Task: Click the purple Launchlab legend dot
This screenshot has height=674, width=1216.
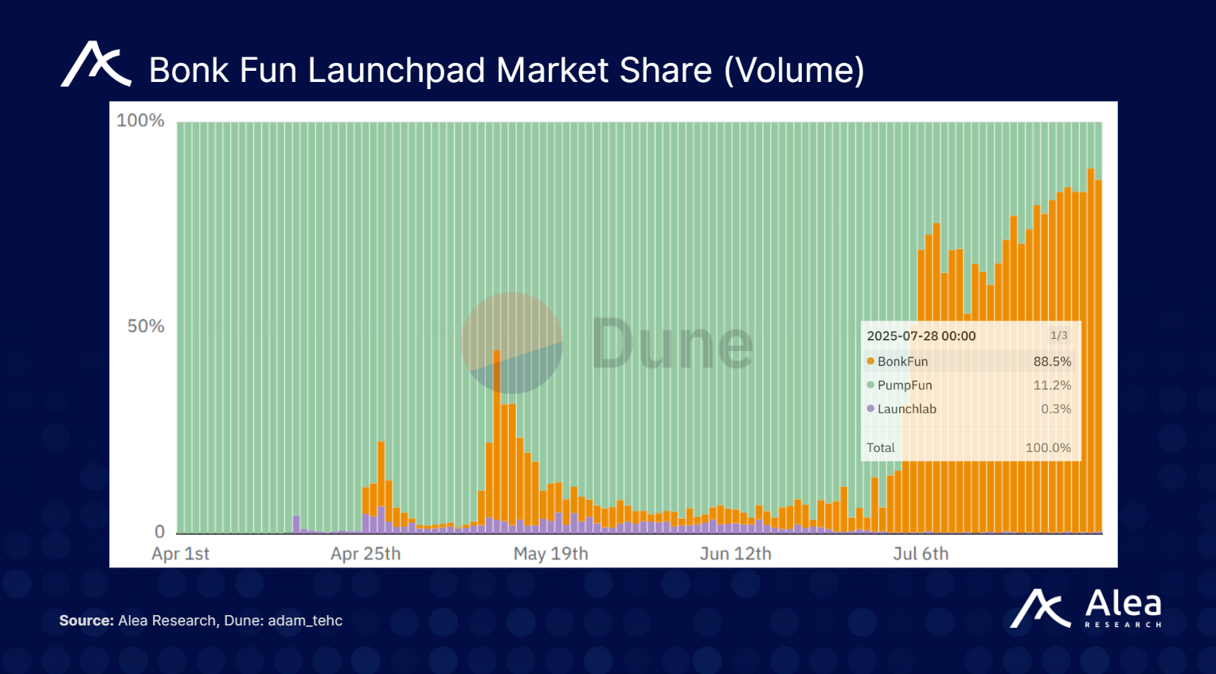Action: tap(870, 409)
